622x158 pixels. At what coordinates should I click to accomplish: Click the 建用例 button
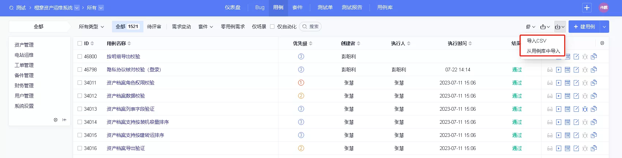tap(584, 27)
